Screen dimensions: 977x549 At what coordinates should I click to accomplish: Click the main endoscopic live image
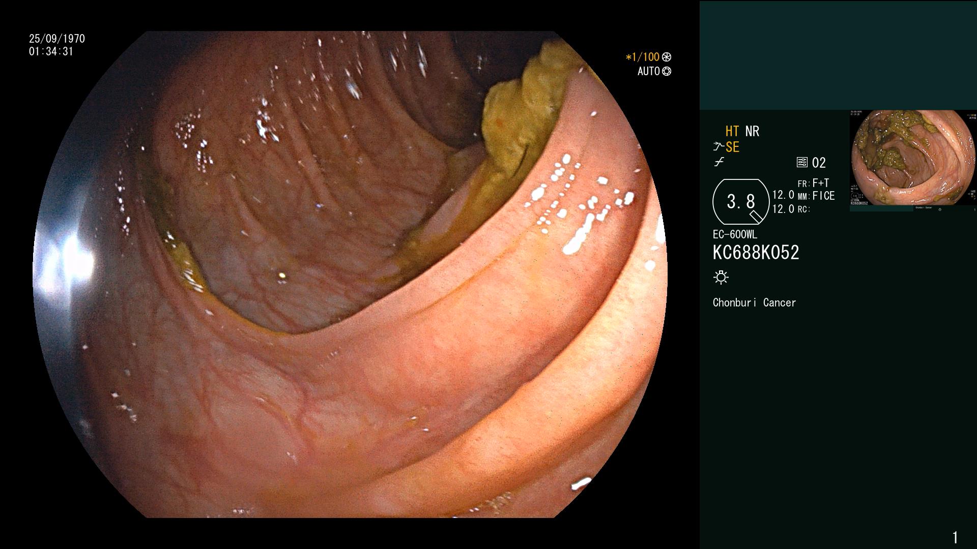tap(350, 274)
